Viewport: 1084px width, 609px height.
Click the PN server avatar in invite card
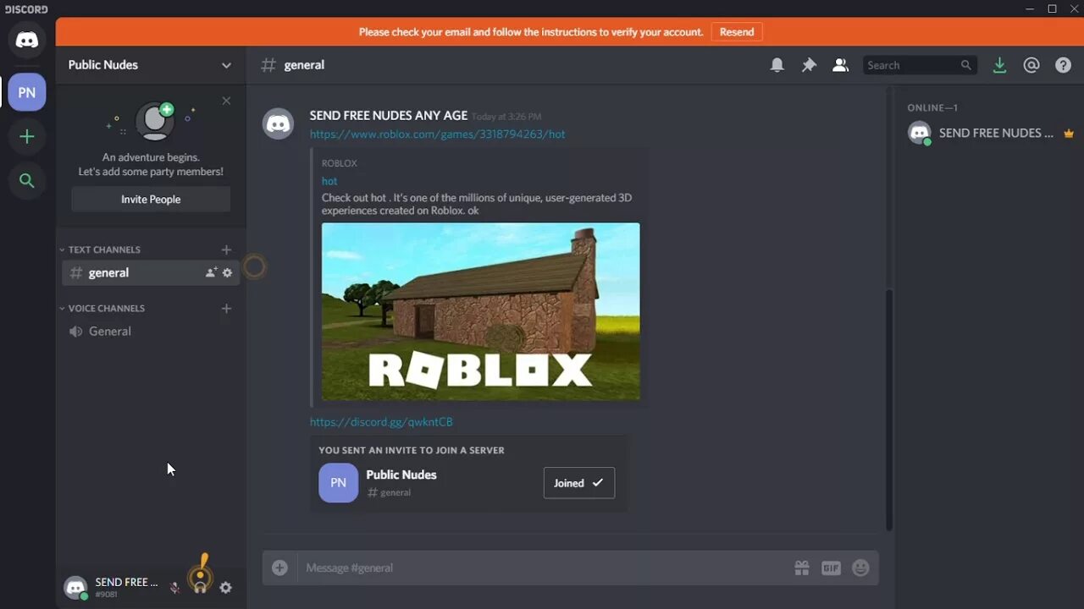tap(338, 483)
